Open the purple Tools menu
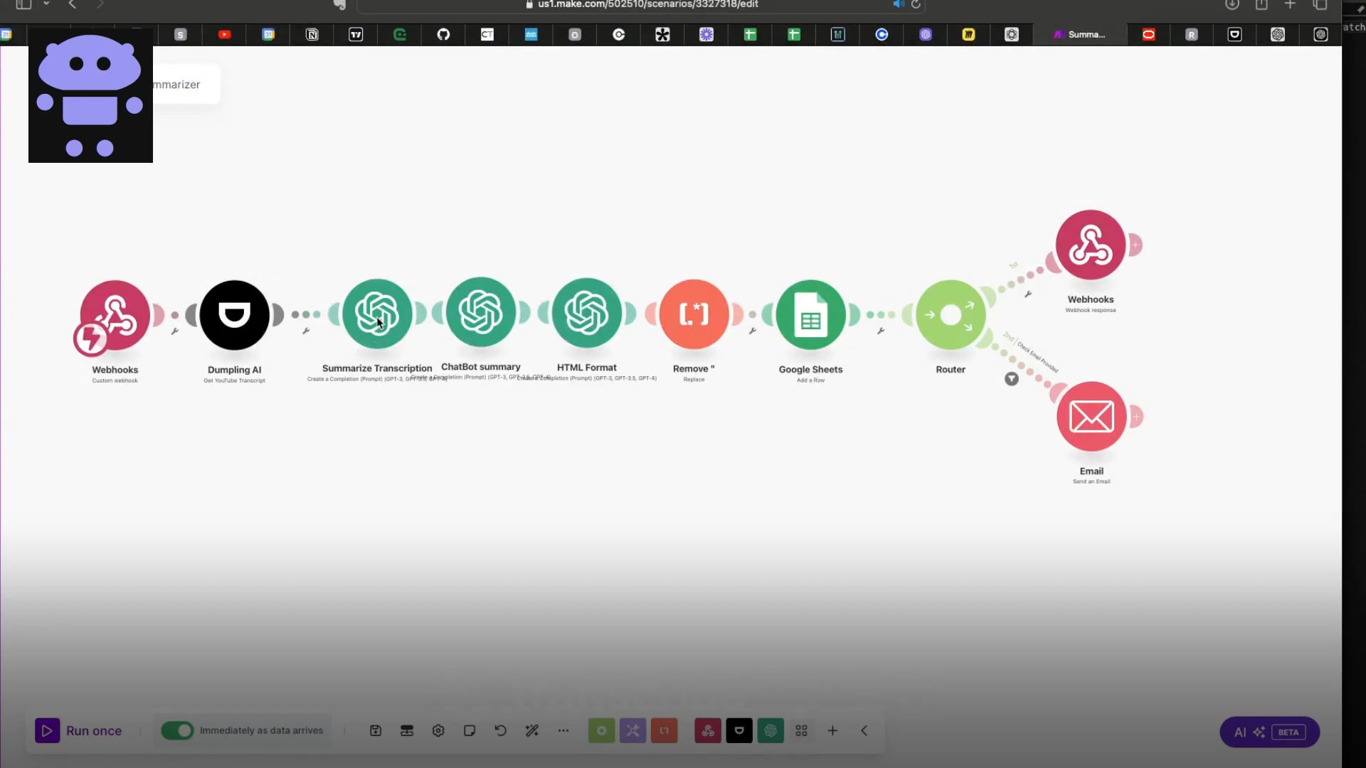 coord(632,730)
